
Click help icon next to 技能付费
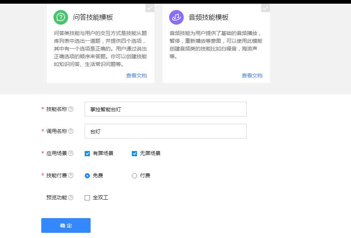[x=71, y=175]
